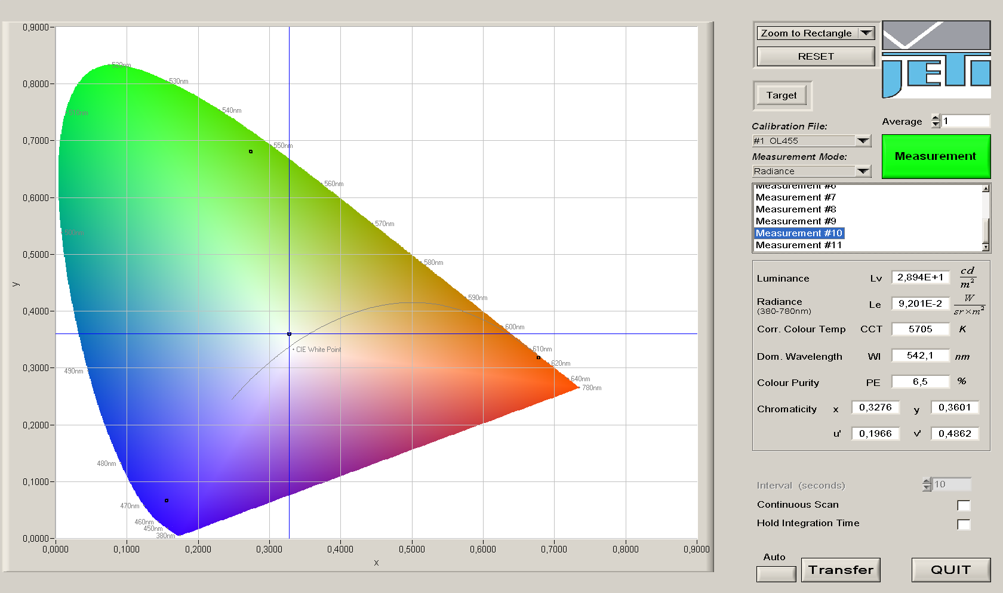1003x593 pixels.
Task: Toggle the Hold Integration Time checkbox
Action: (x=963, y=524)
